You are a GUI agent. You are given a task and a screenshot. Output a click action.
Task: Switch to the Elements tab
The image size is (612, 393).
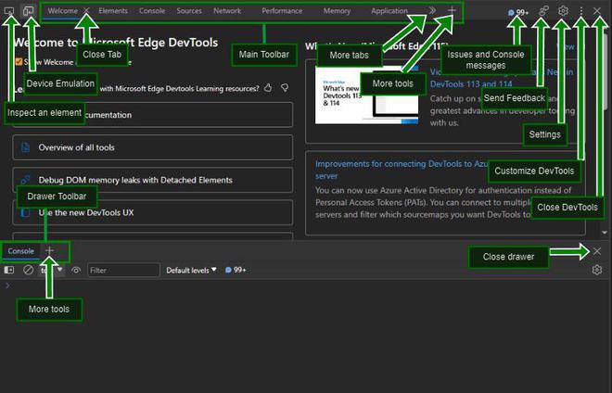click(x=113, y=11)
